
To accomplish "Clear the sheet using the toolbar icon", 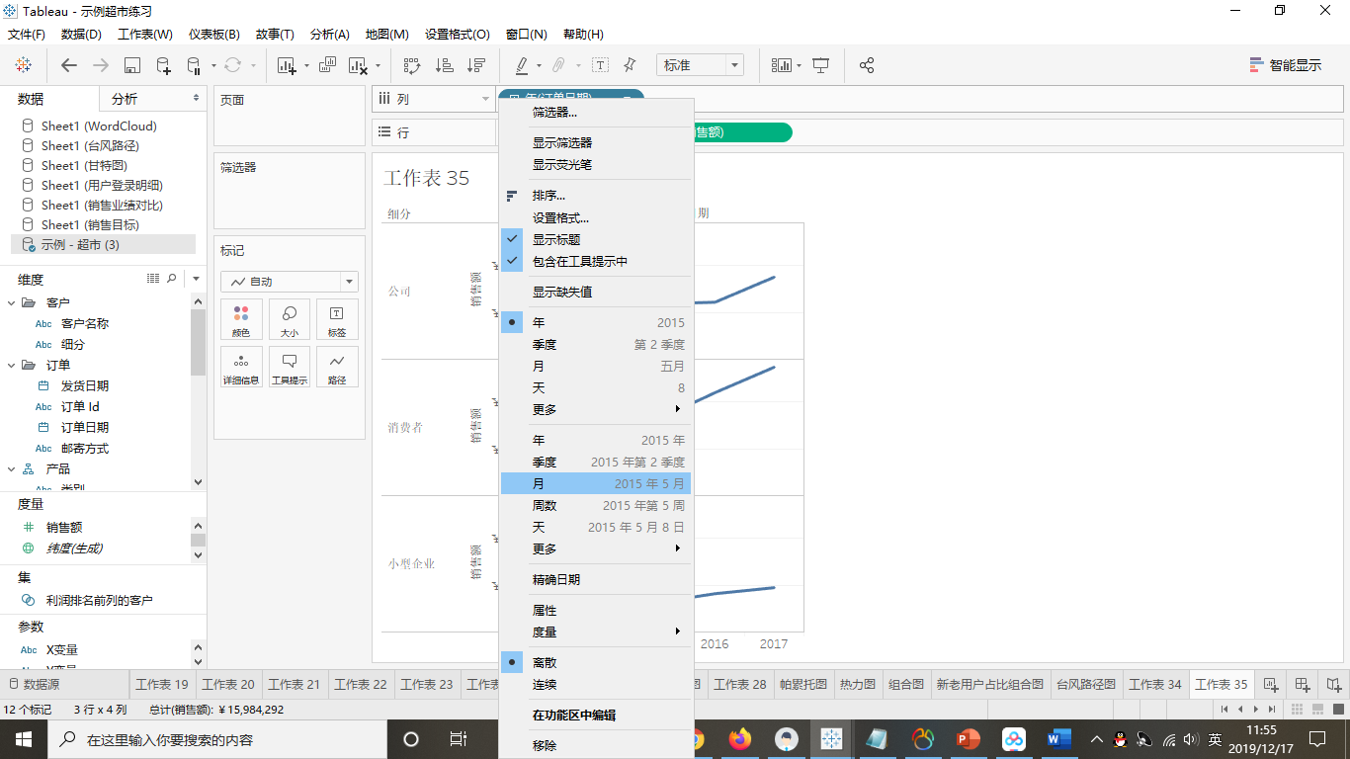I will point(359,65).
